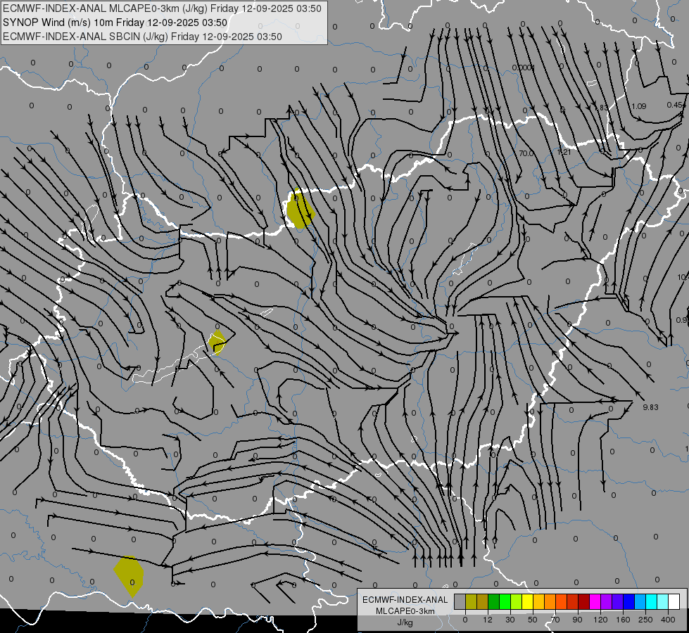689x633 pixels.
Task: Select the cyan swatch right of 250
Action: pyautogui.click(x=652, y=601)
